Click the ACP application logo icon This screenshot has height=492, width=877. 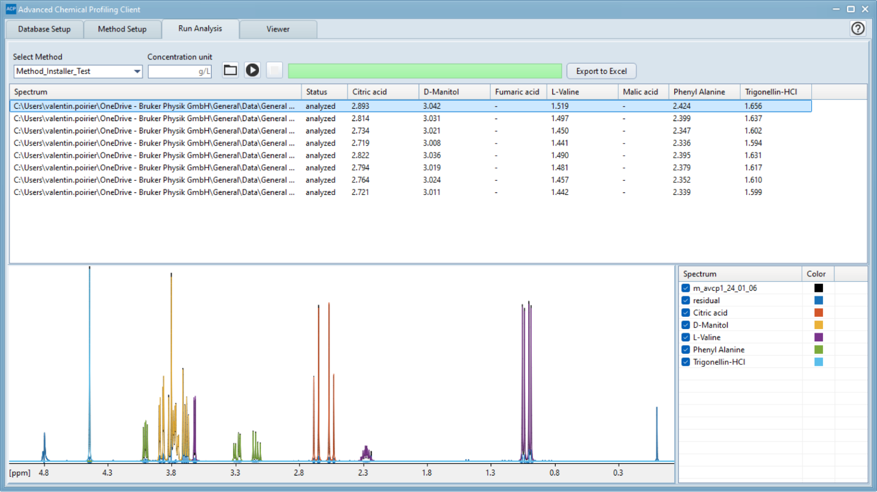pyautogui.click(x=10, y=10)
